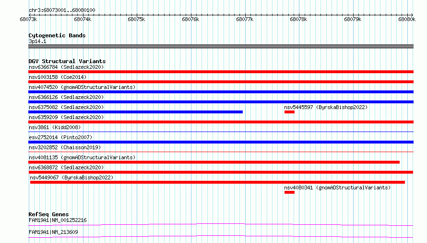427x243 pixels.
Task: Click the 68076k ruler tick label
Action: click(x=190, y=19)
